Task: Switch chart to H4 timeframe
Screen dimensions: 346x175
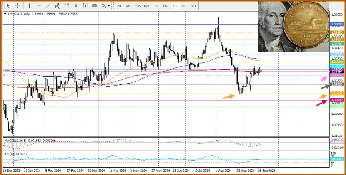Action: [x=165, y=6]
